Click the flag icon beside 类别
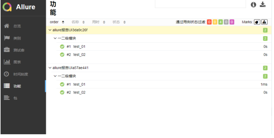Screen dimensions: 274x138 7,38
